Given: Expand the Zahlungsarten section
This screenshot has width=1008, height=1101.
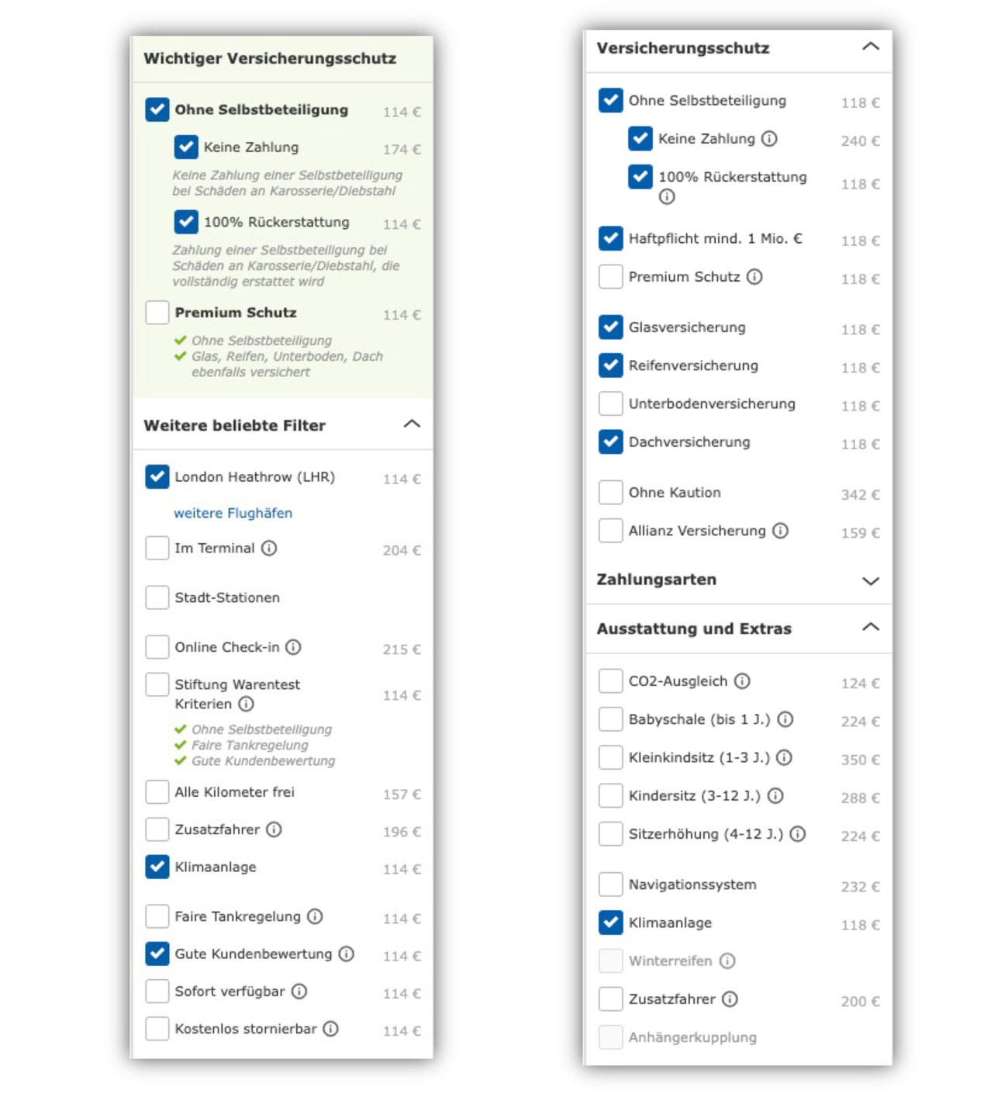Looking at the screenshot, I should coord(871,580).
